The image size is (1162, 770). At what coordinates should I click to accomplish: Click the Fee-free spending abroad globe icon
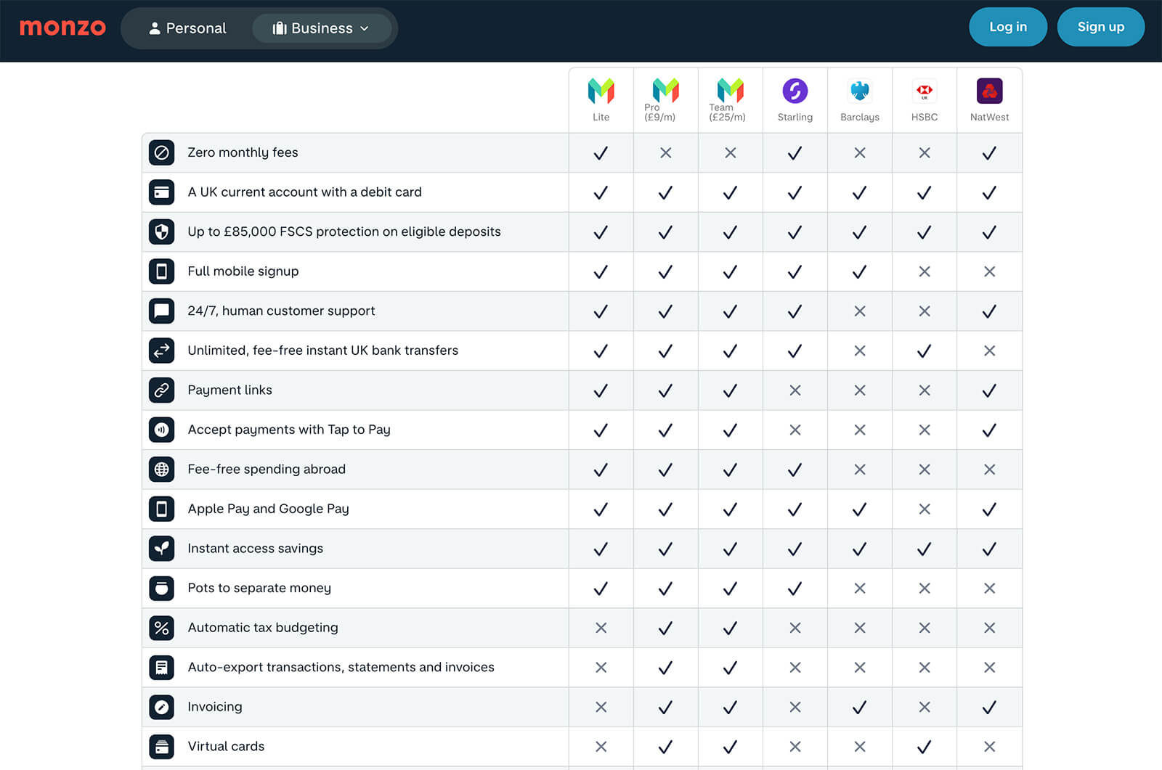tap(162, 470)
